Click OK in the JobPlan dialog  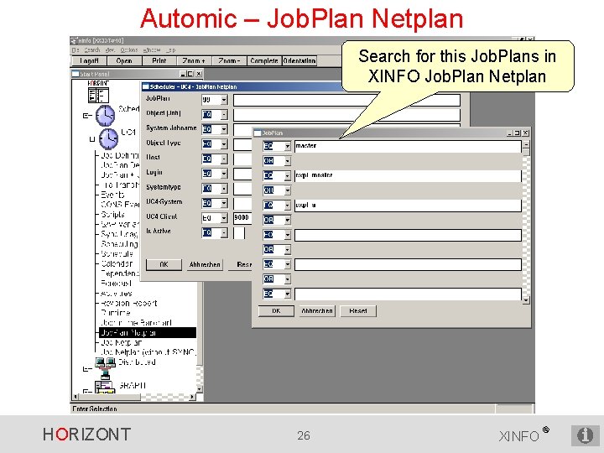click(x=276, y=311)
